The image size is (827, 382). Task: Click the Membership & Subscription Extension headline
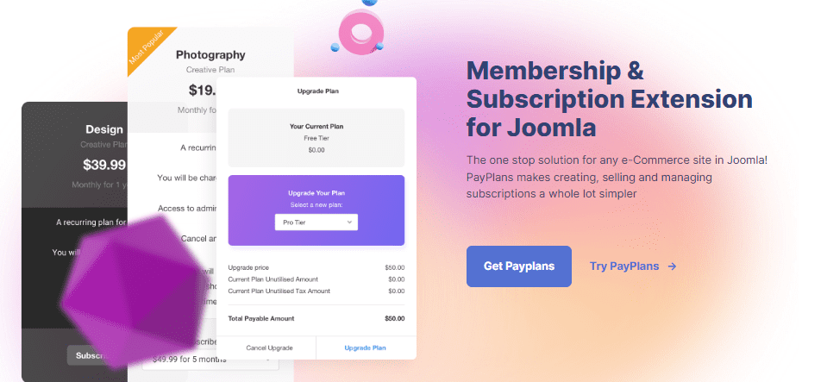tap(609, 99)
